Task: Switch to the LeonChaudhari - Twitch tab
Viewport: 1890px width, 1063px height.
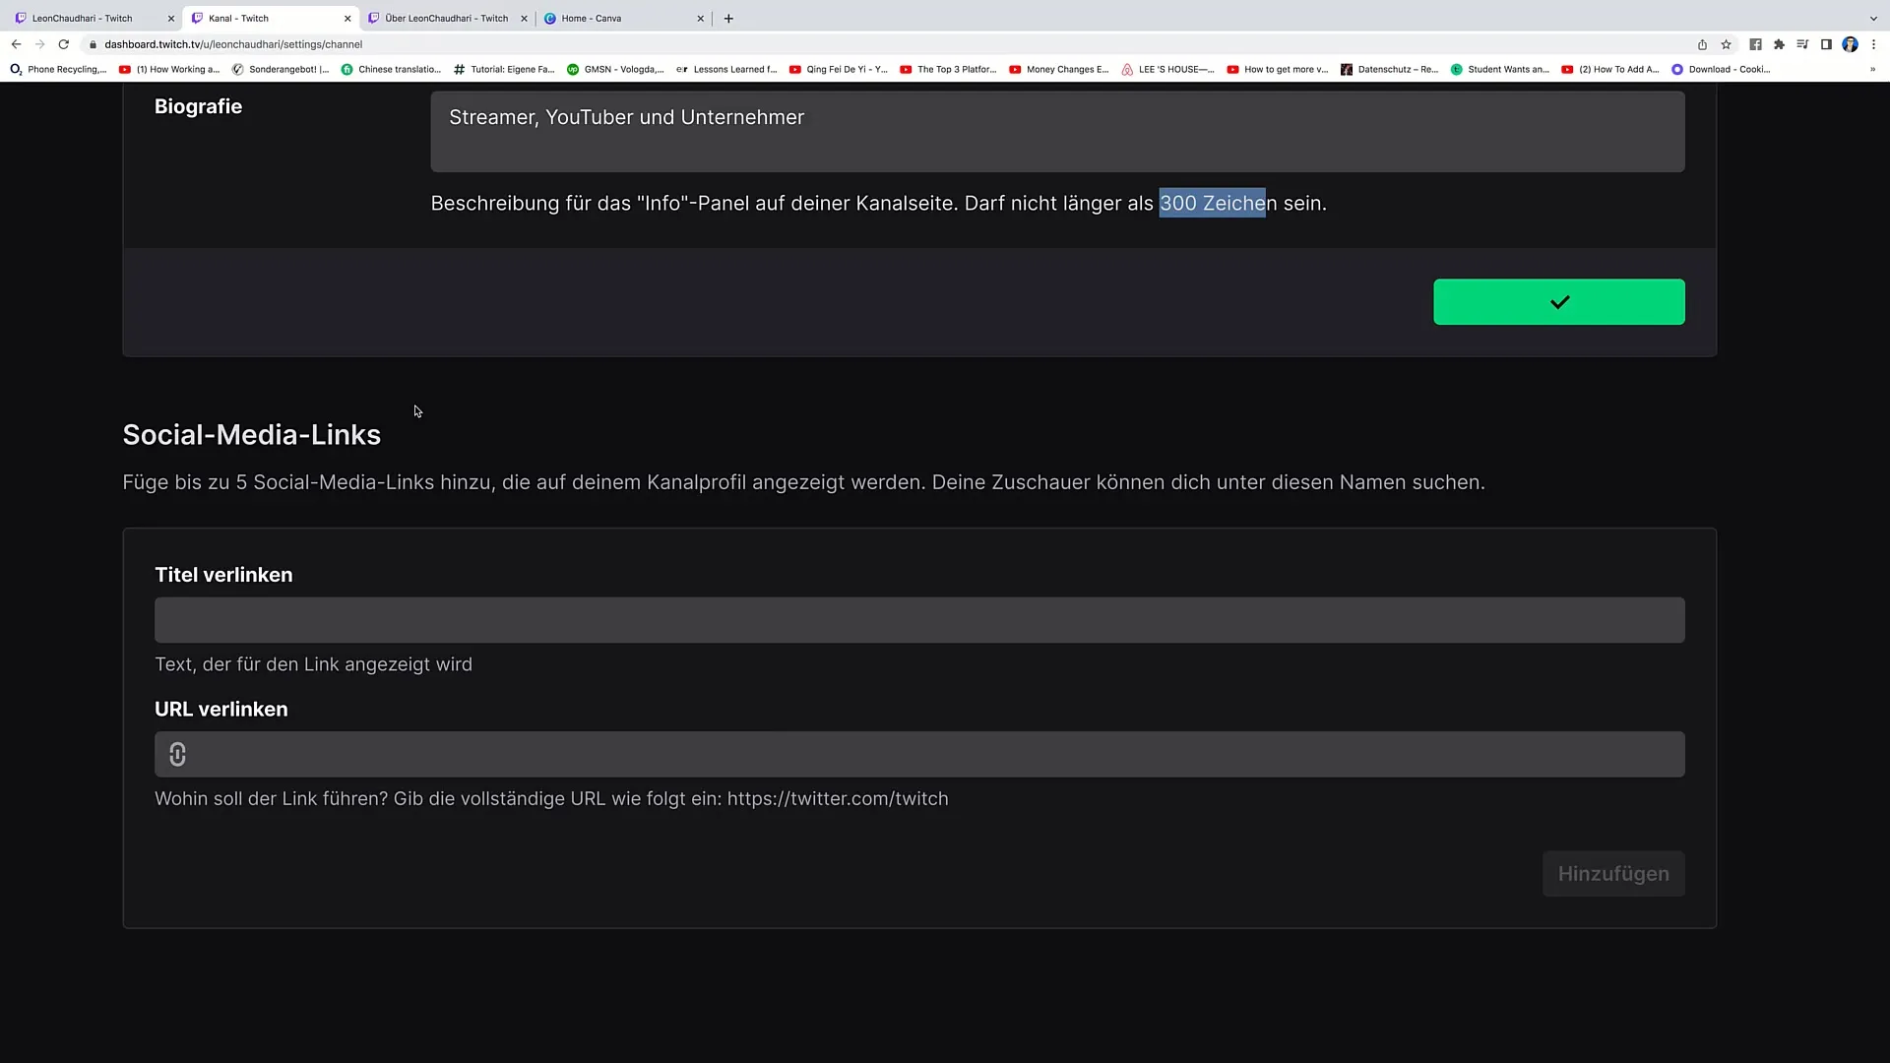Action: click(83, 18)
